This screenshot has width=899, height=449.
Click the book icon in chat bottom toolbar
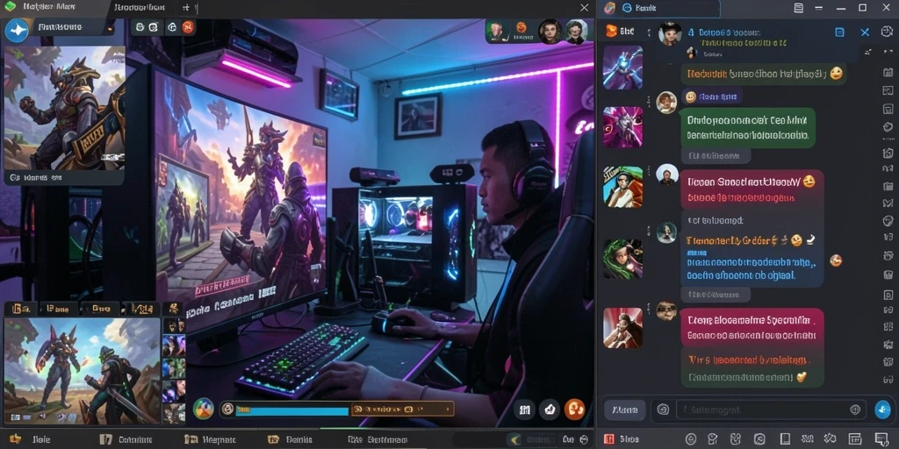[x=786, y=439]
